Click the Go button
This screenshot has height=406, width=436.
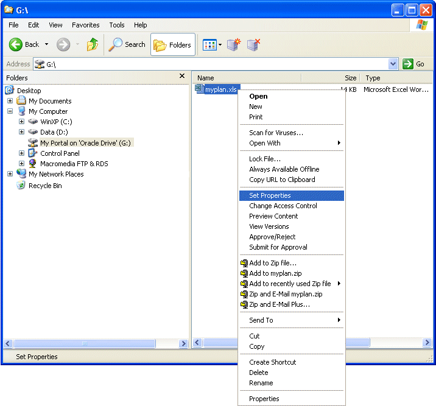tap(413, 64)
